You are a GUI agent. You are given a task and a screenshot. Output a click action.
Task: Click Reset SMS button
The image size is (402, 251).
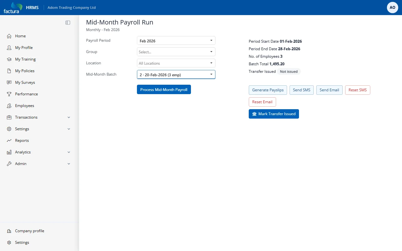tap(358, 90)
